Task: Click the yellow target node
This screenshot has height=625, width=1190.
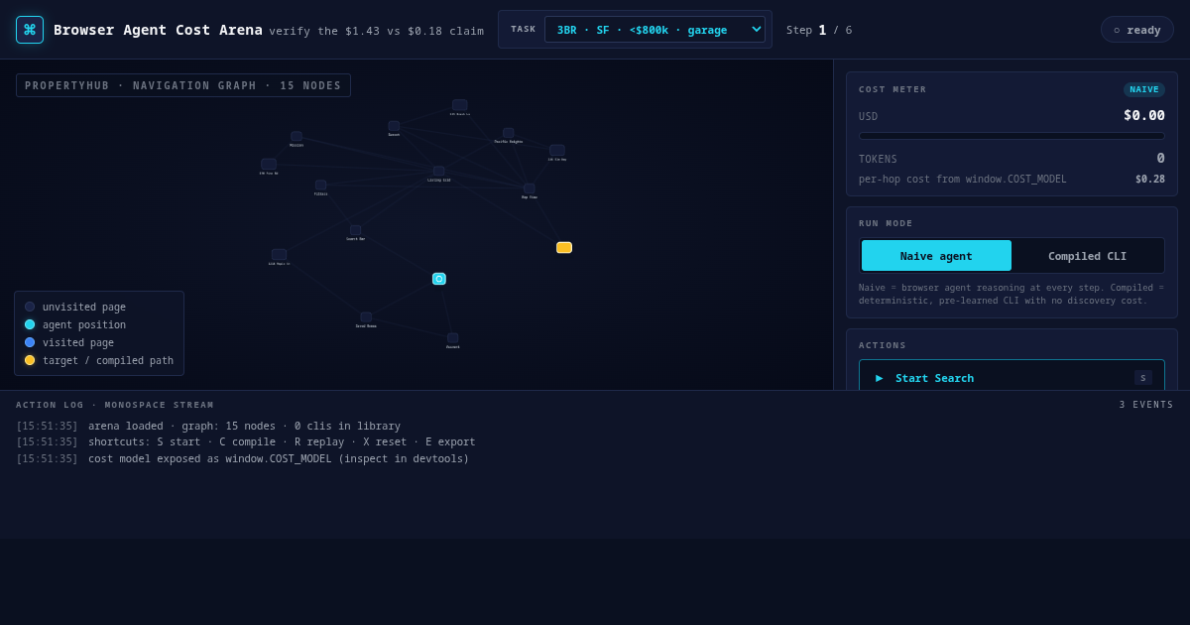Action: point(564,248)
